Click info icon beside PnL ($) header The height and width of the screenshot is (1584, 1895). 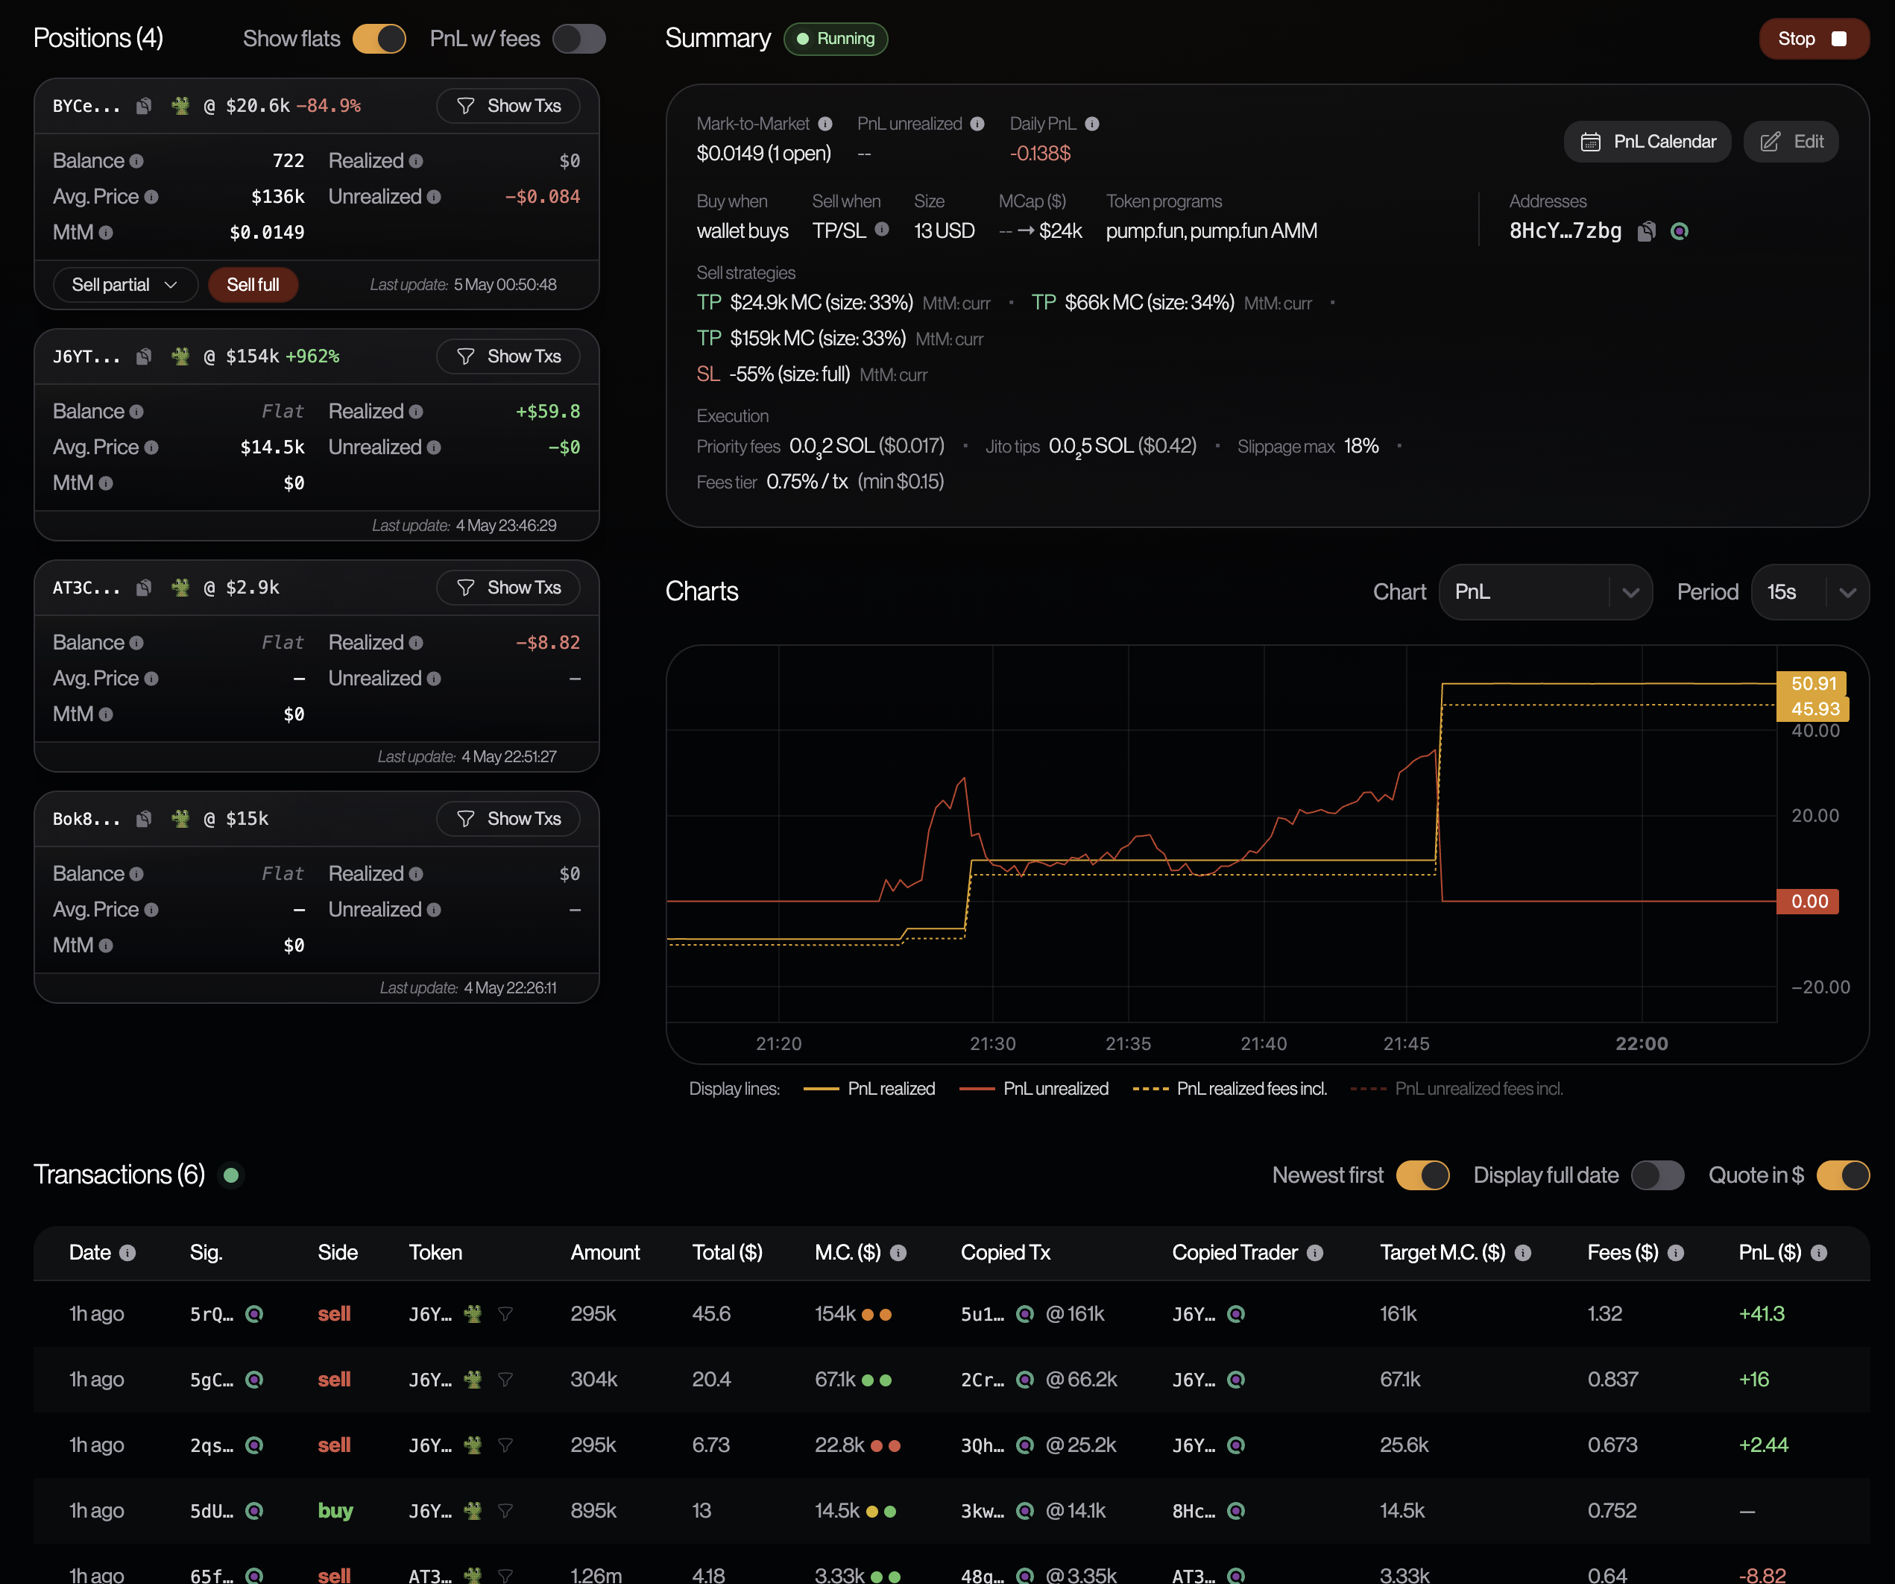(1819, 1253)
